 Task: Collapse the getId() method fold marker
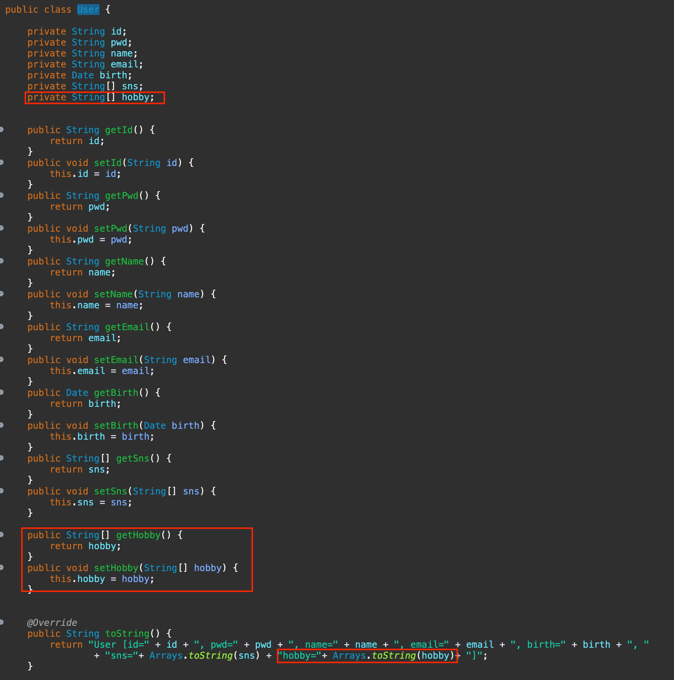click(x=2, y=130)
